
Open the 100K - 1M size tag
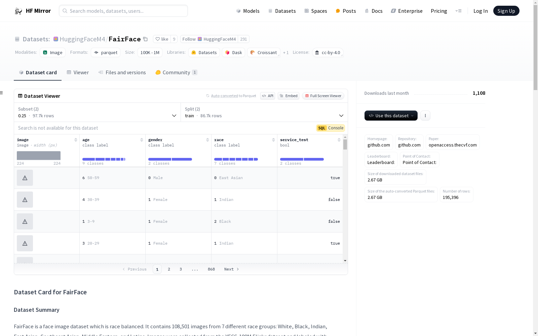[x=150, y=52]
